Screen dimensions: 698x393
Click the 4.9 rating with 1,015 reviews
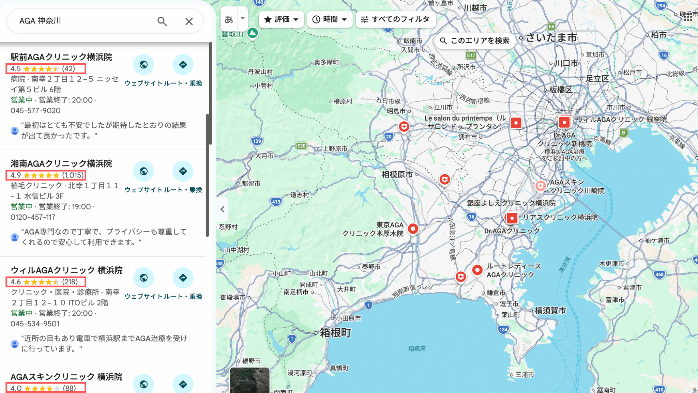pyautogui.click(x=47, y=175)
